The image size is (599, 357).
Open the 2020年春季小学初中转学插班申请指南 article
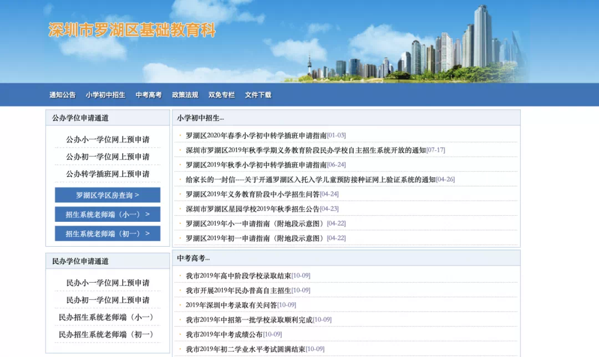pyautogui.click(x=256, y=135)
